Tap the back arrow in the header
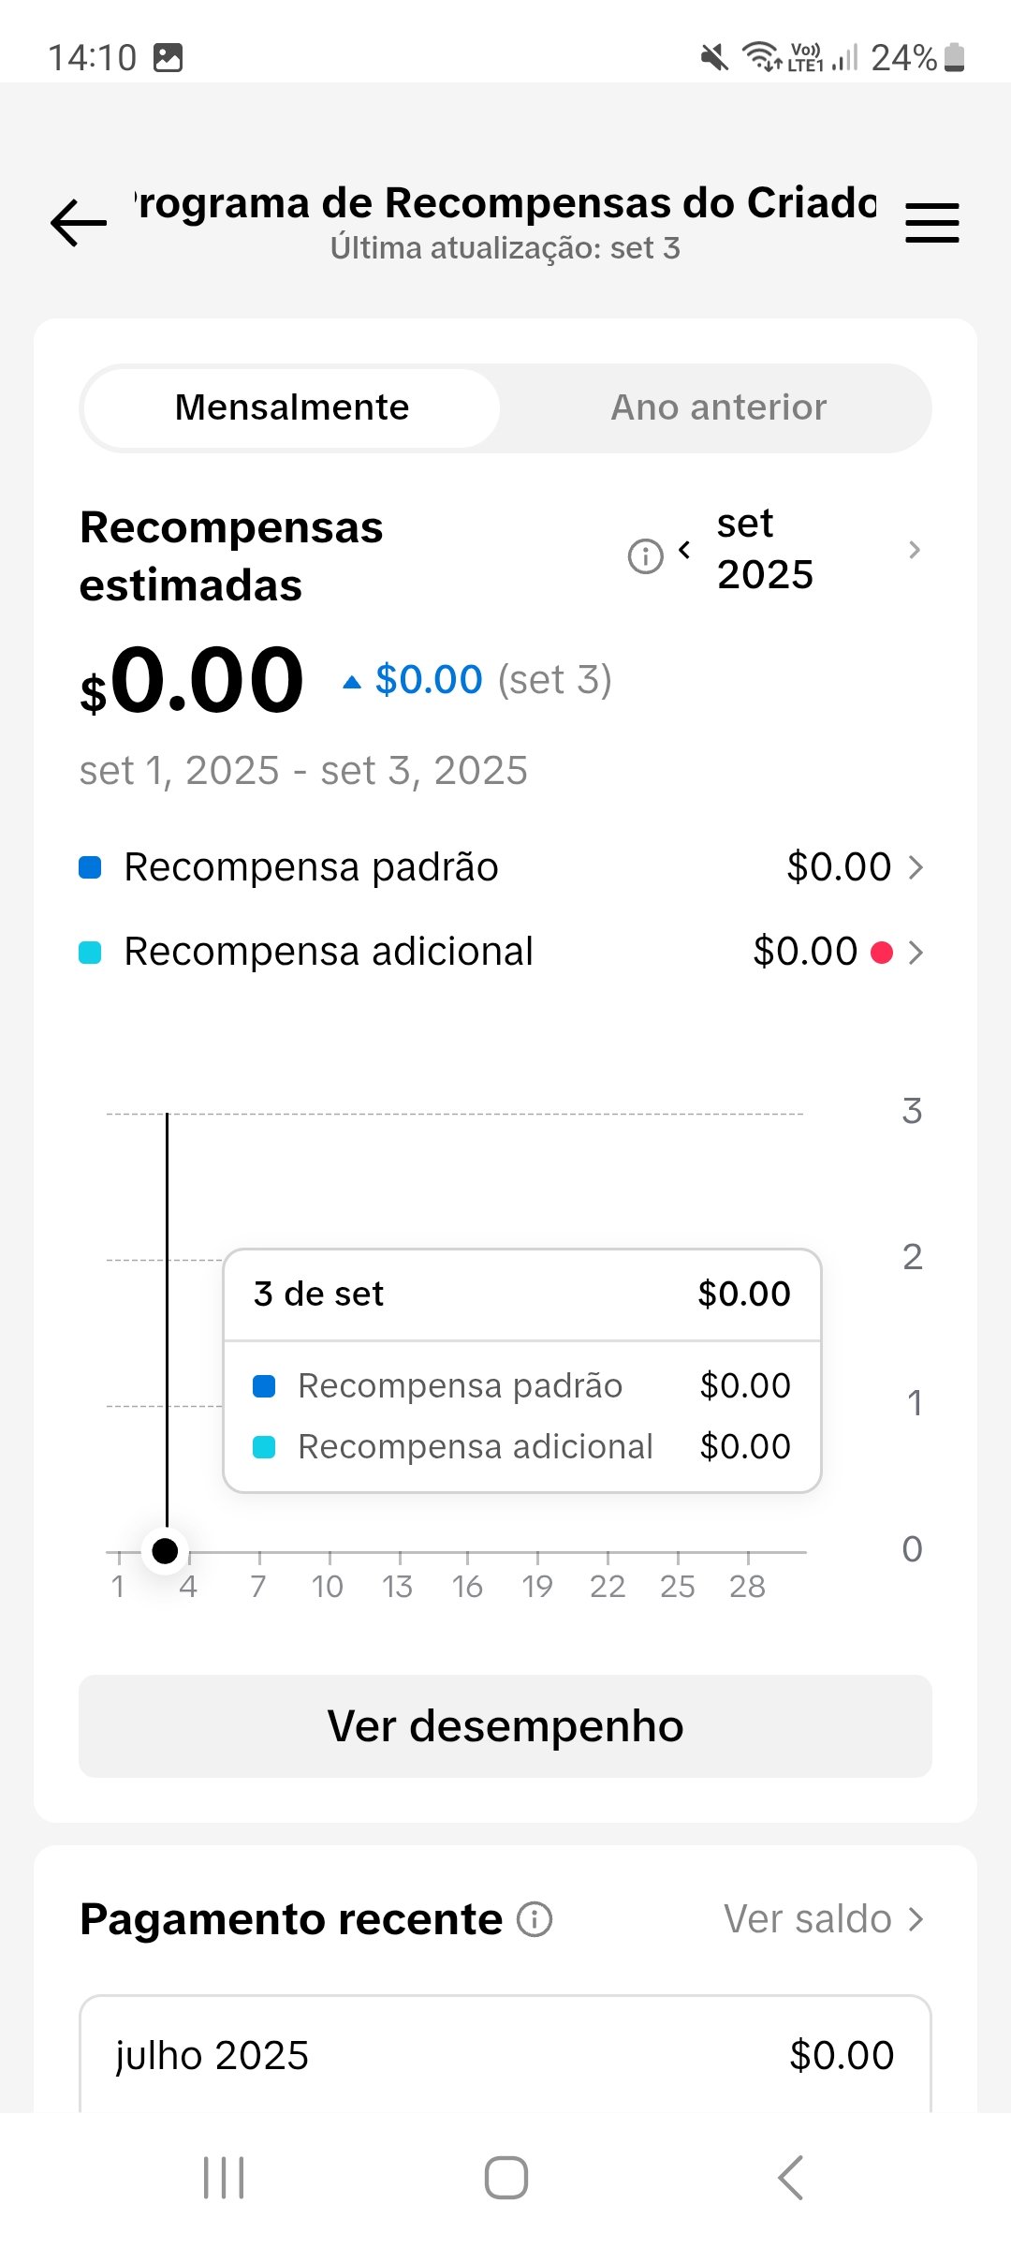This screenshot has width=1011, height=2248. [79, 224]
